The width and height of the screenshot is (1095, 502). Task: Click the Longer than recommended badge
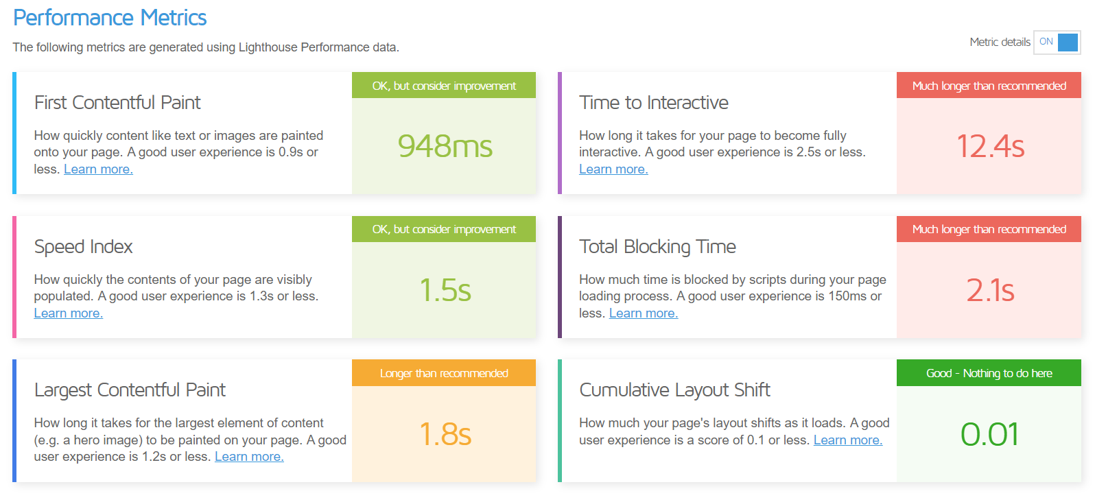pos(444,373)
